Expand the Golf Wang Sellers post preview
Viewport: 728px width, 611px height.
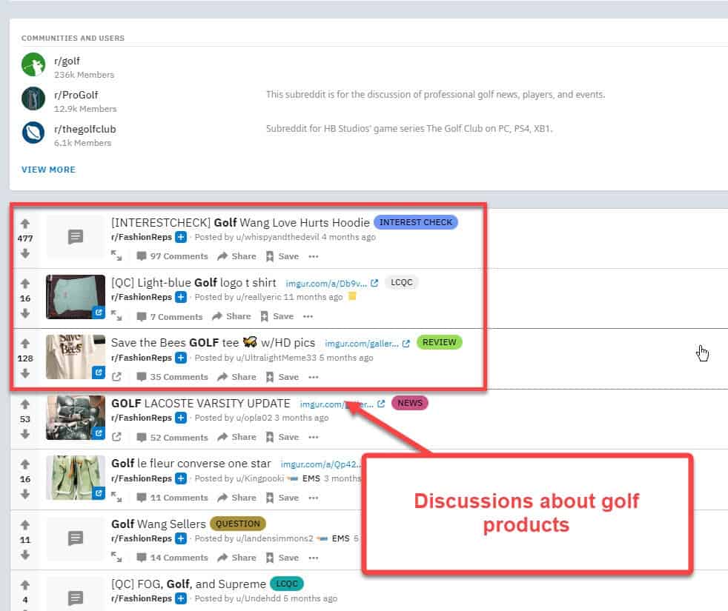116,558
